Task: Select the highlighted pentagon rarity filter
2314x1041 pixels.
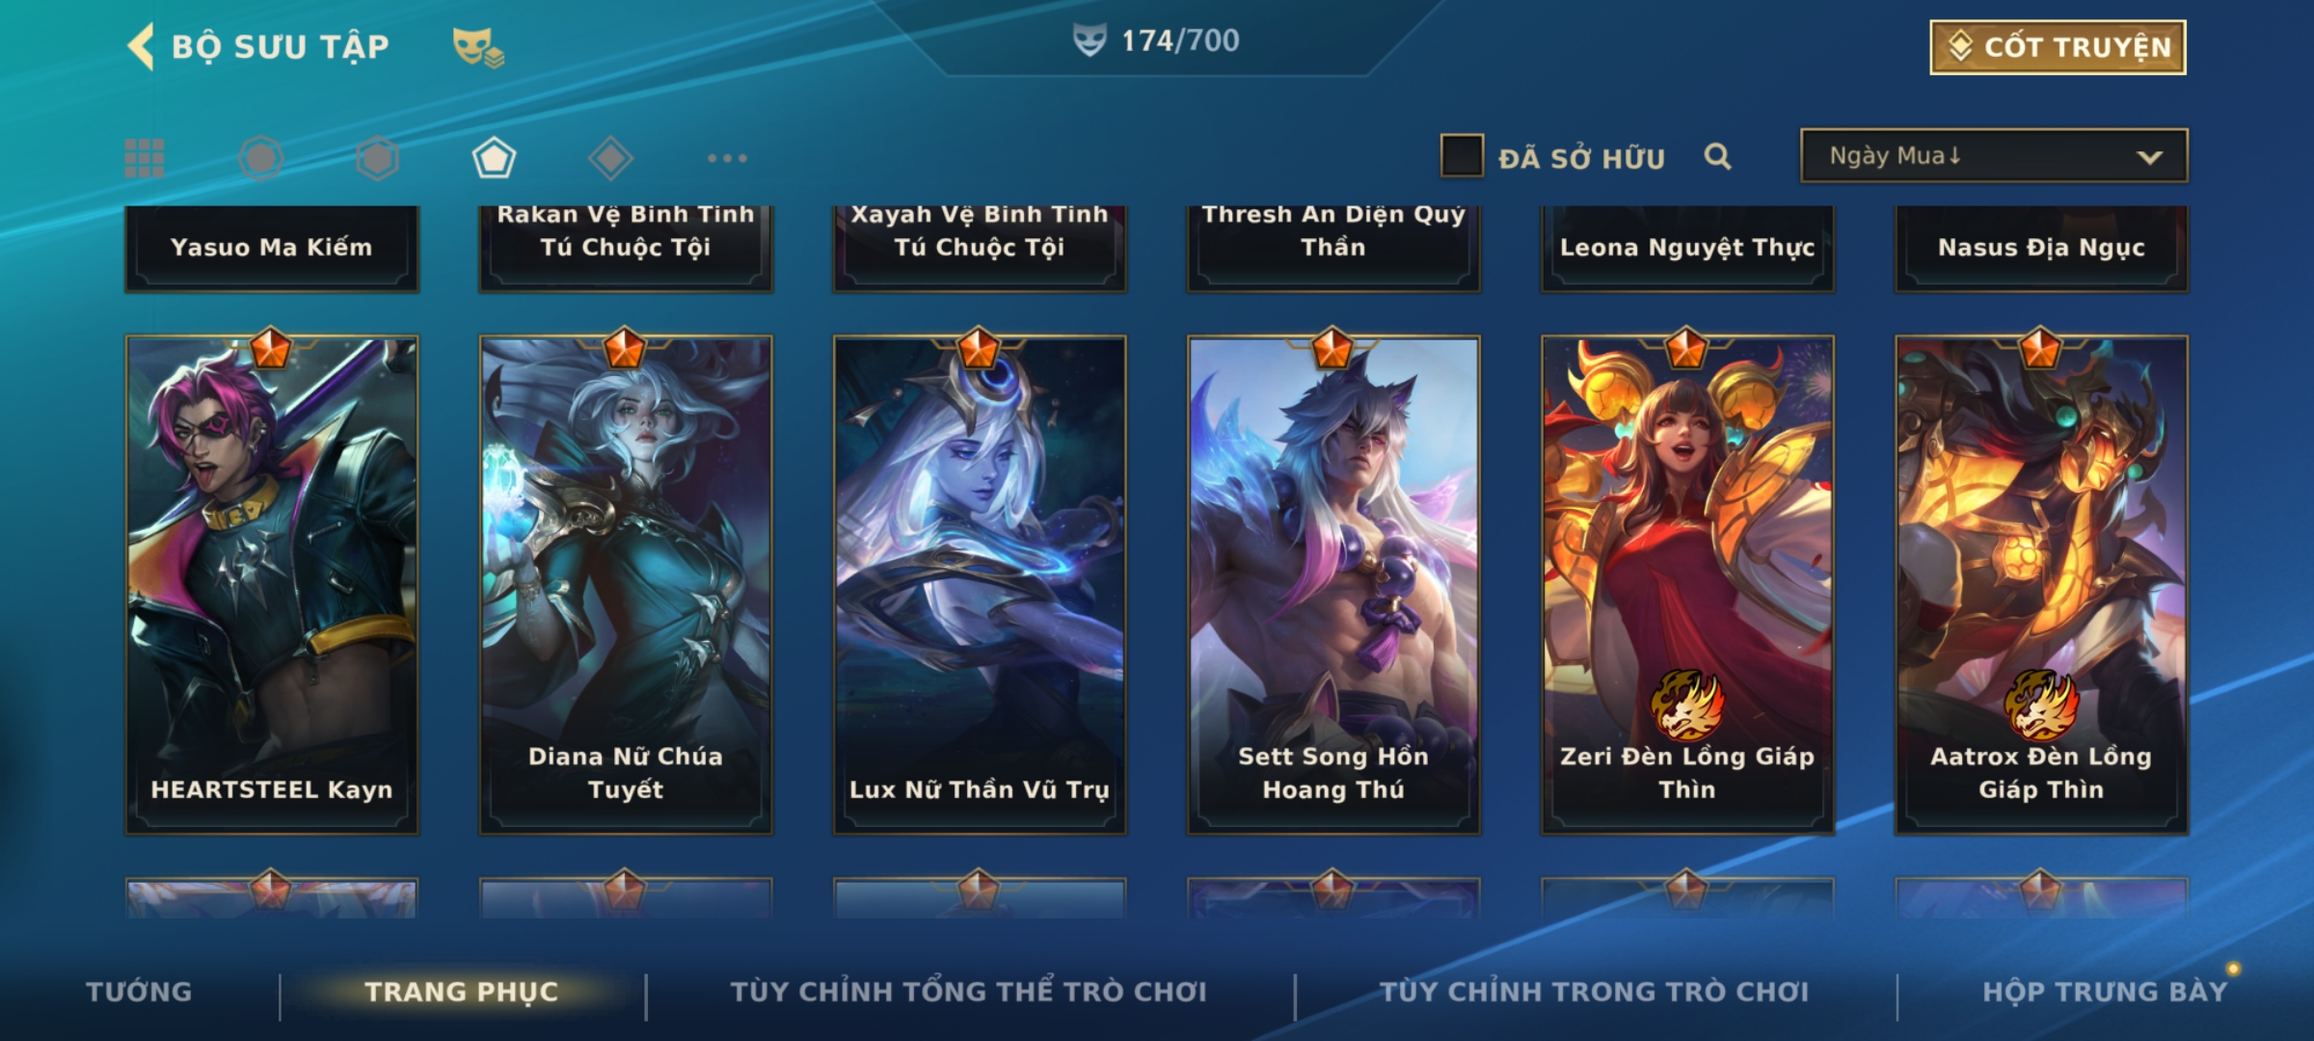Action: pyautogui.click(x=494, y=158)
